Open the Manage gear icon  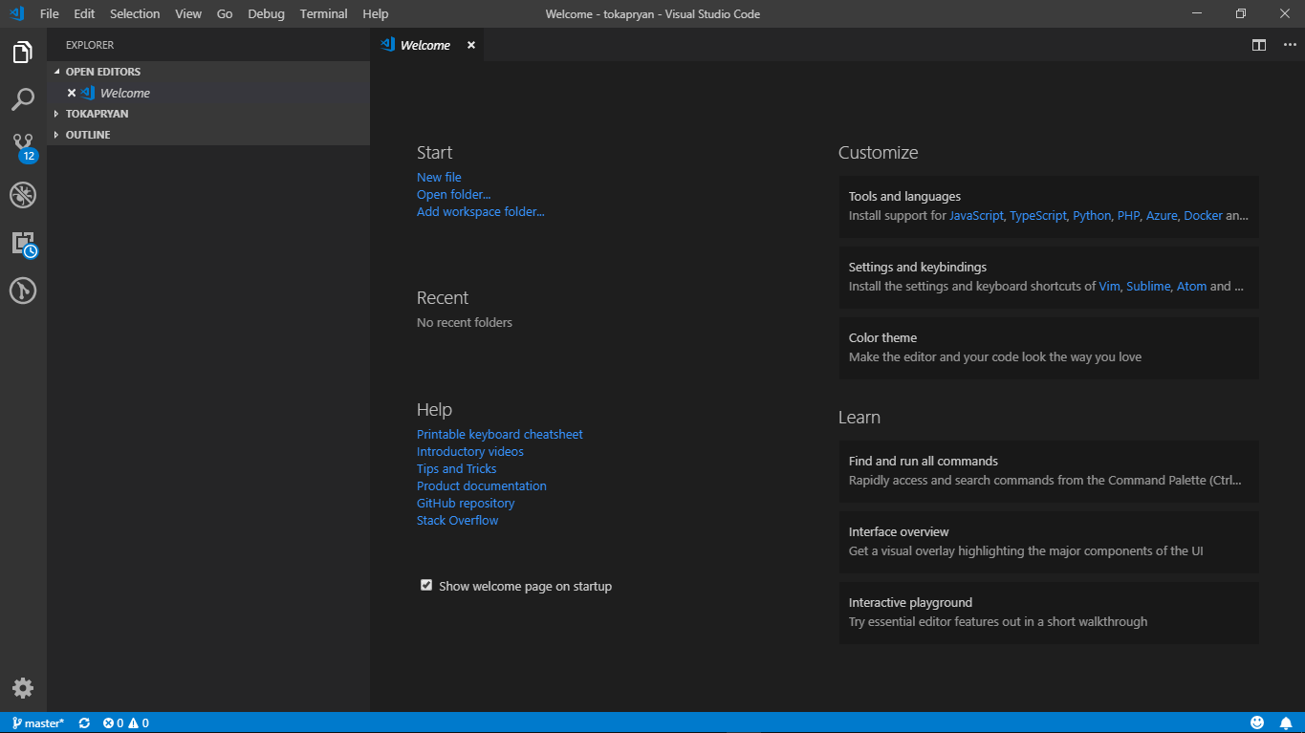click(23, 688)
